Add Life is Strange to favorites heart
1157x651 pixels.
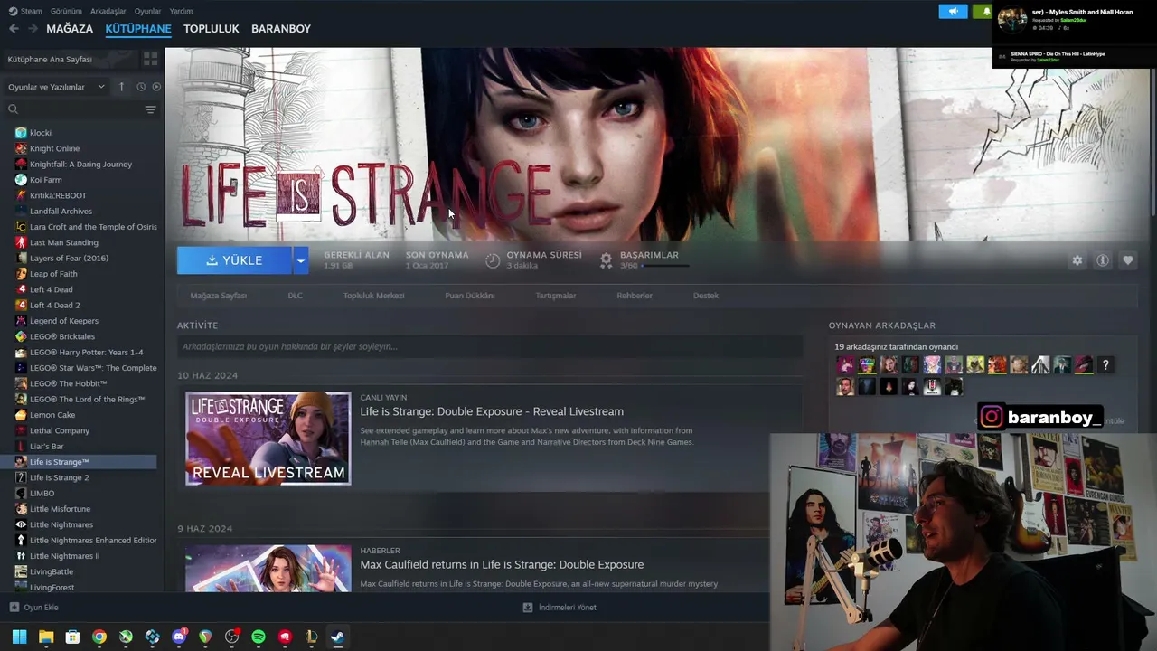click(1127, 260)
